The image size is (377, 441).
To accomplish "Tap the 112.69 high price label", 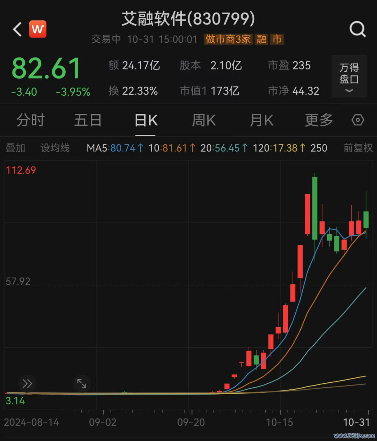I will pos(21,170).
